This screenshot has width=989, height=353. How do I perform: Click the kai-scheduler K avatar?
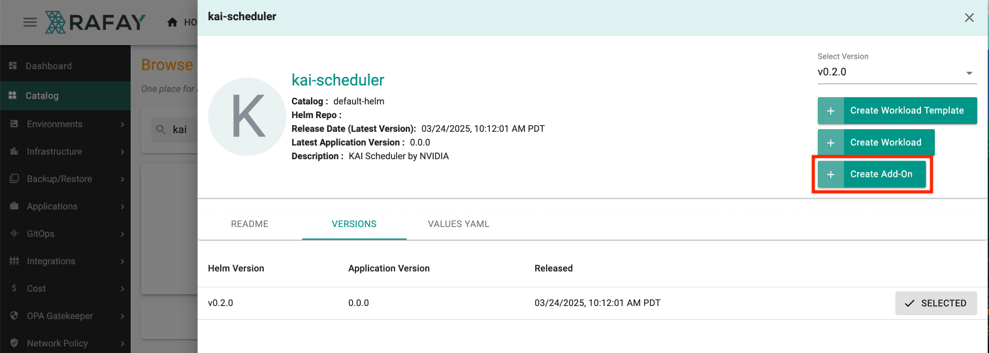pyautogui.click(x=247, y=117)
